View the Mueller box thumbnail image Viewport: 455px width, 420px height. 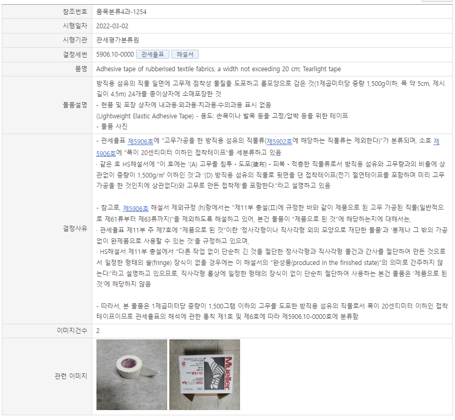tap(204, 374)
